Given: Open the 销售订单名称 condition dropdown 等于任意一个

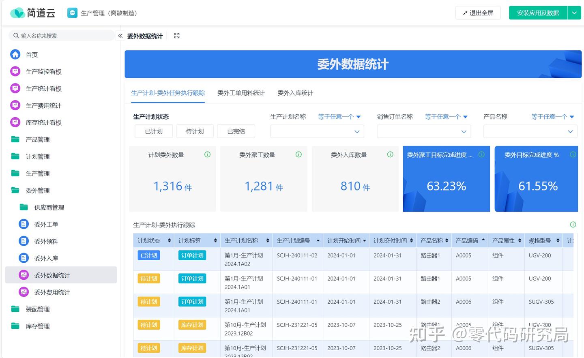Looking at the screenshot, I should 446,117.
